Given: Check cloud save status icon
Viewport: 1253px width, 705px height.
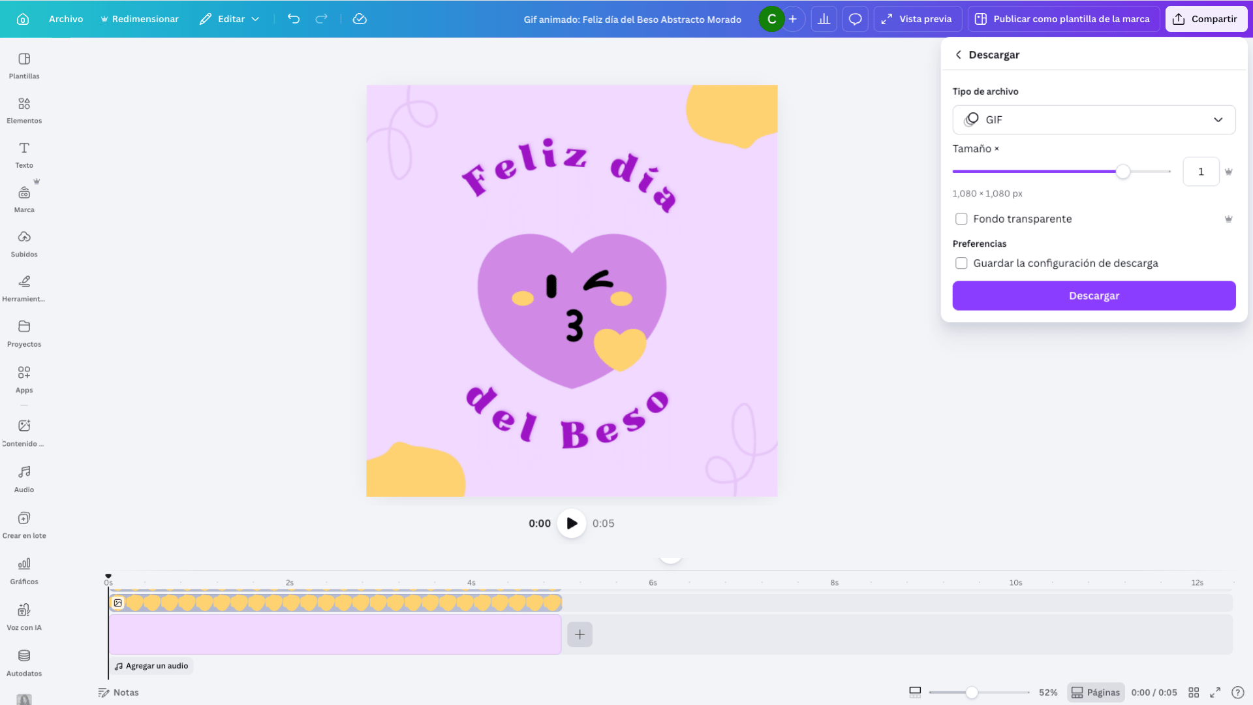Looking at the screenshot, I should click(x=360, y=19).
